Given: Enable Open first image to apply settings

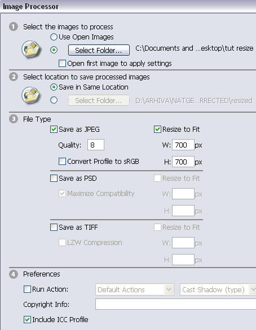Looking at the screenshot, I should click(x=62, y=63).
